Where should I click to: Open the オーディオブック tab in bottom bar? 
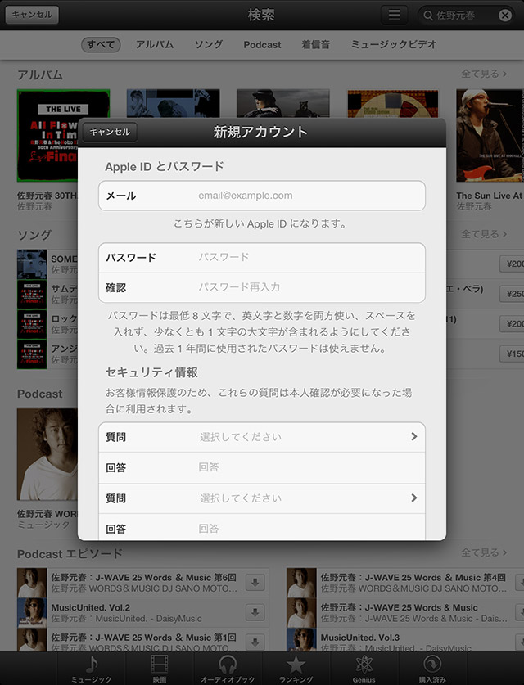tap(228, 669)
